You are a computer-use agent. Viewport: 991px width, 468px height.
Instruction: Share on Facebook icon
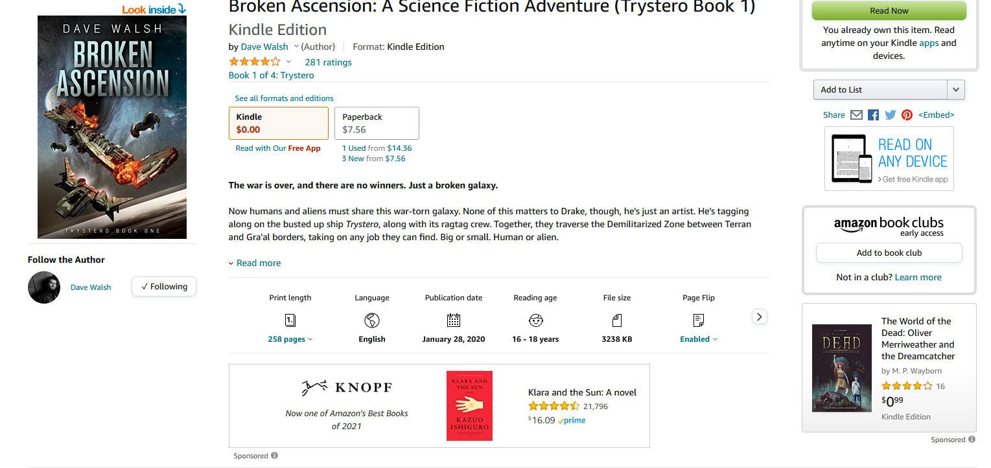tap(873, 115)
